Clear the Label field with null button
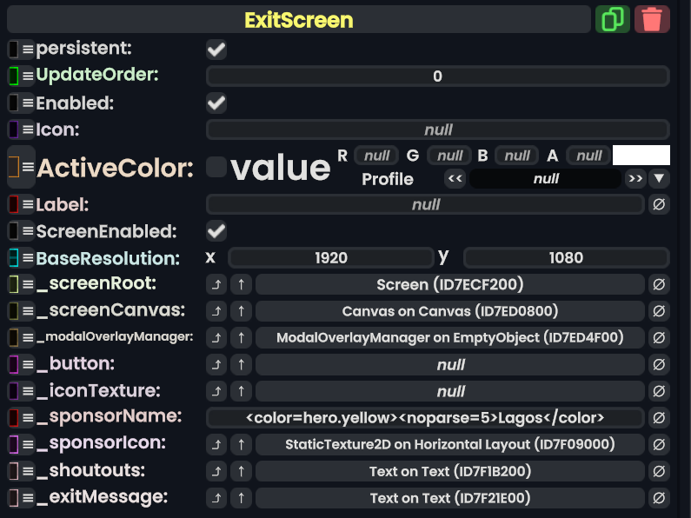The image size is (691, 518). (x=659, y=205)
